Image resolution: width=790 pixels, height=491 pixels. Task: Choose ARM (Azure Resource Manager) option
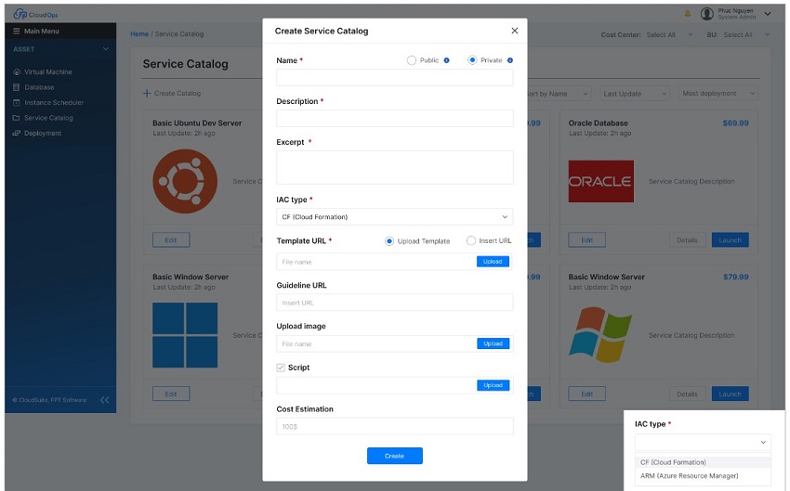tap(703, 476)
